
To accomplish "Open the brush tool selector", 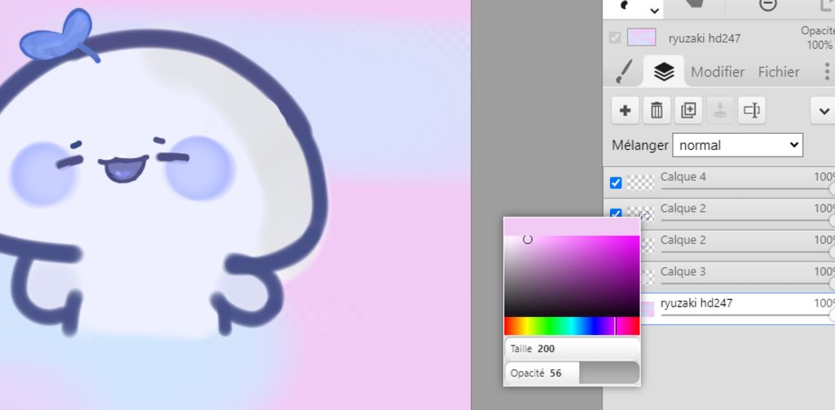I will [x=633, y=8].
